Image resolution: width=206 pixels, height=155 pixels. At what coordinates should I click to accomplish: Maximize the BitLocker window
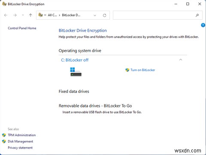click(x=188, y=4)
